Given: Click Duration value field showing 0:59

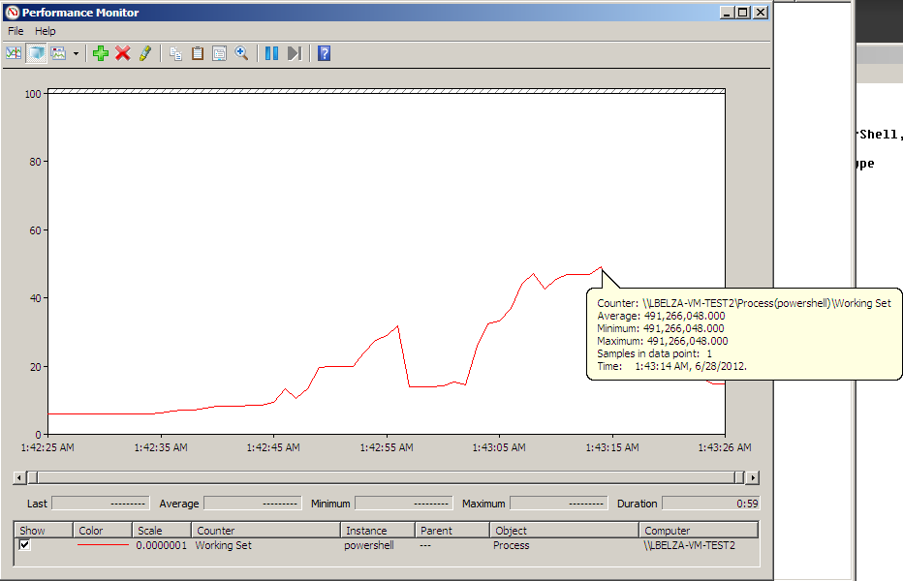Looking at the screenshot, I should point(710,504).
